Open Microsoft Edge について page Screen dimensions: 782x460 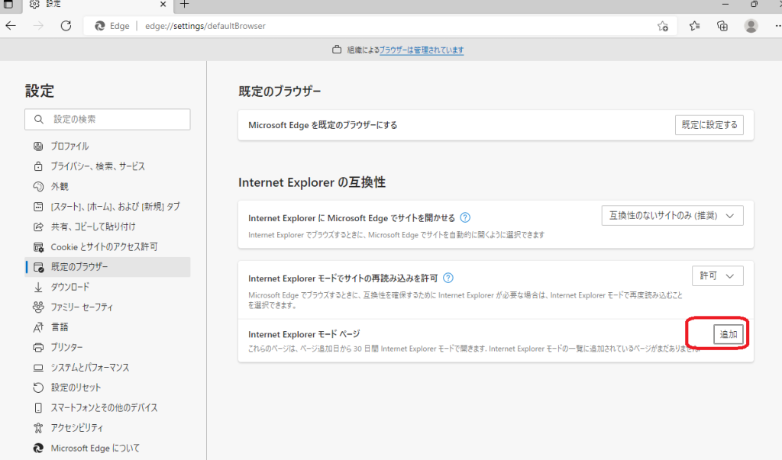click(x=95, y=448)
